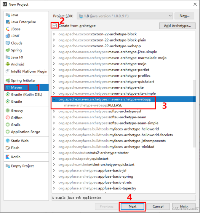Collapse maven-archetype-webapp node
The image size is (200, 213).
[54, 99]
